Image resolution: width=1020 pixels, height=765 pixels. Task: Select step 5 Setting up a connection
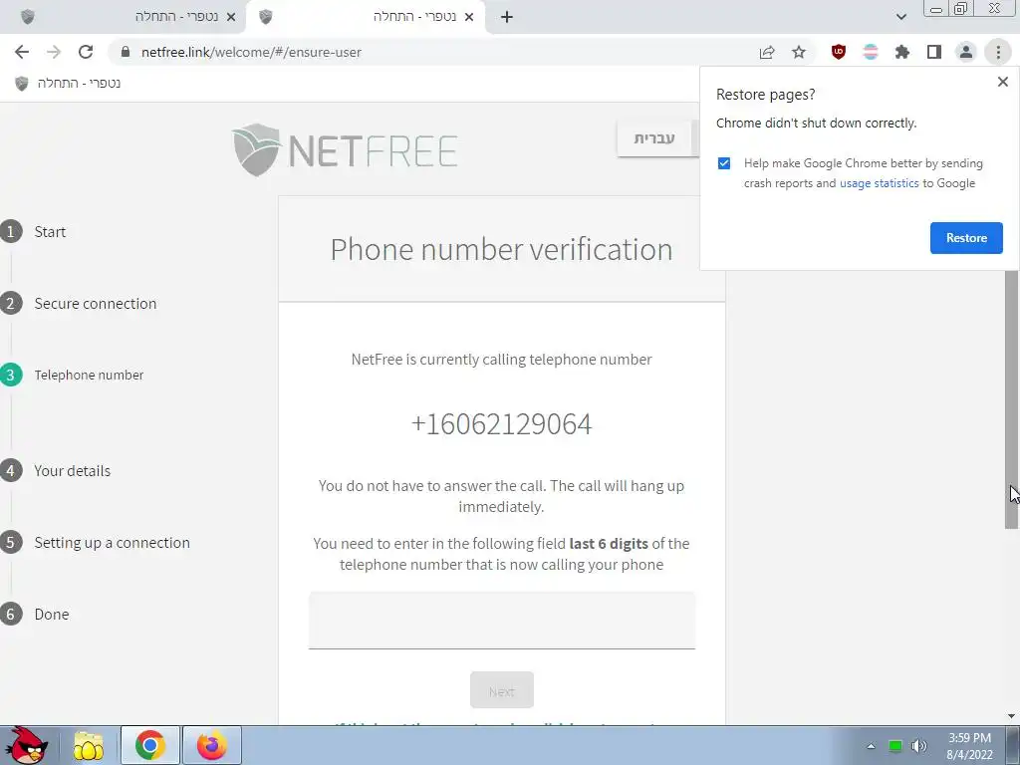pos(96,543)
